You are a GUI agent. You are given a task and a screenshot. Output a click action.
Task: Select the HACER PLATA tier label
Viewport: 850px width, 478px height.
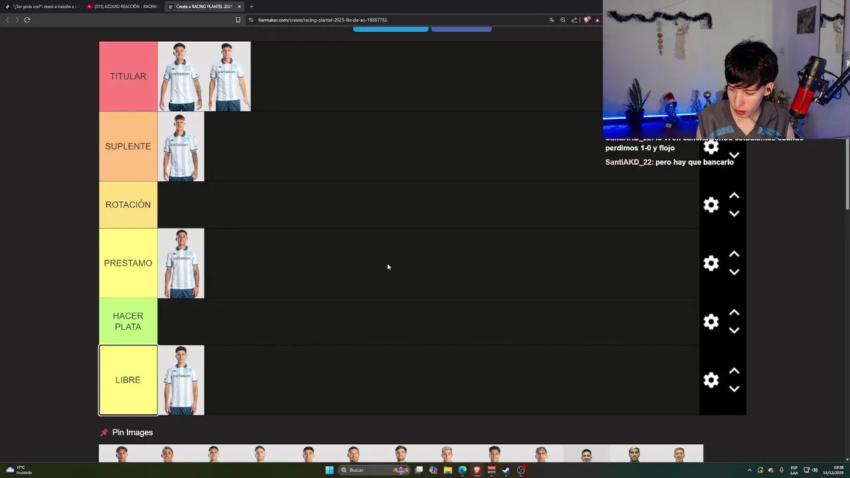click(128, 321)
